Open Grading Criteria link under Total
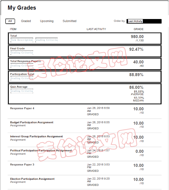Viewport: 169px width, 190px height. click(x=47, y=40)
